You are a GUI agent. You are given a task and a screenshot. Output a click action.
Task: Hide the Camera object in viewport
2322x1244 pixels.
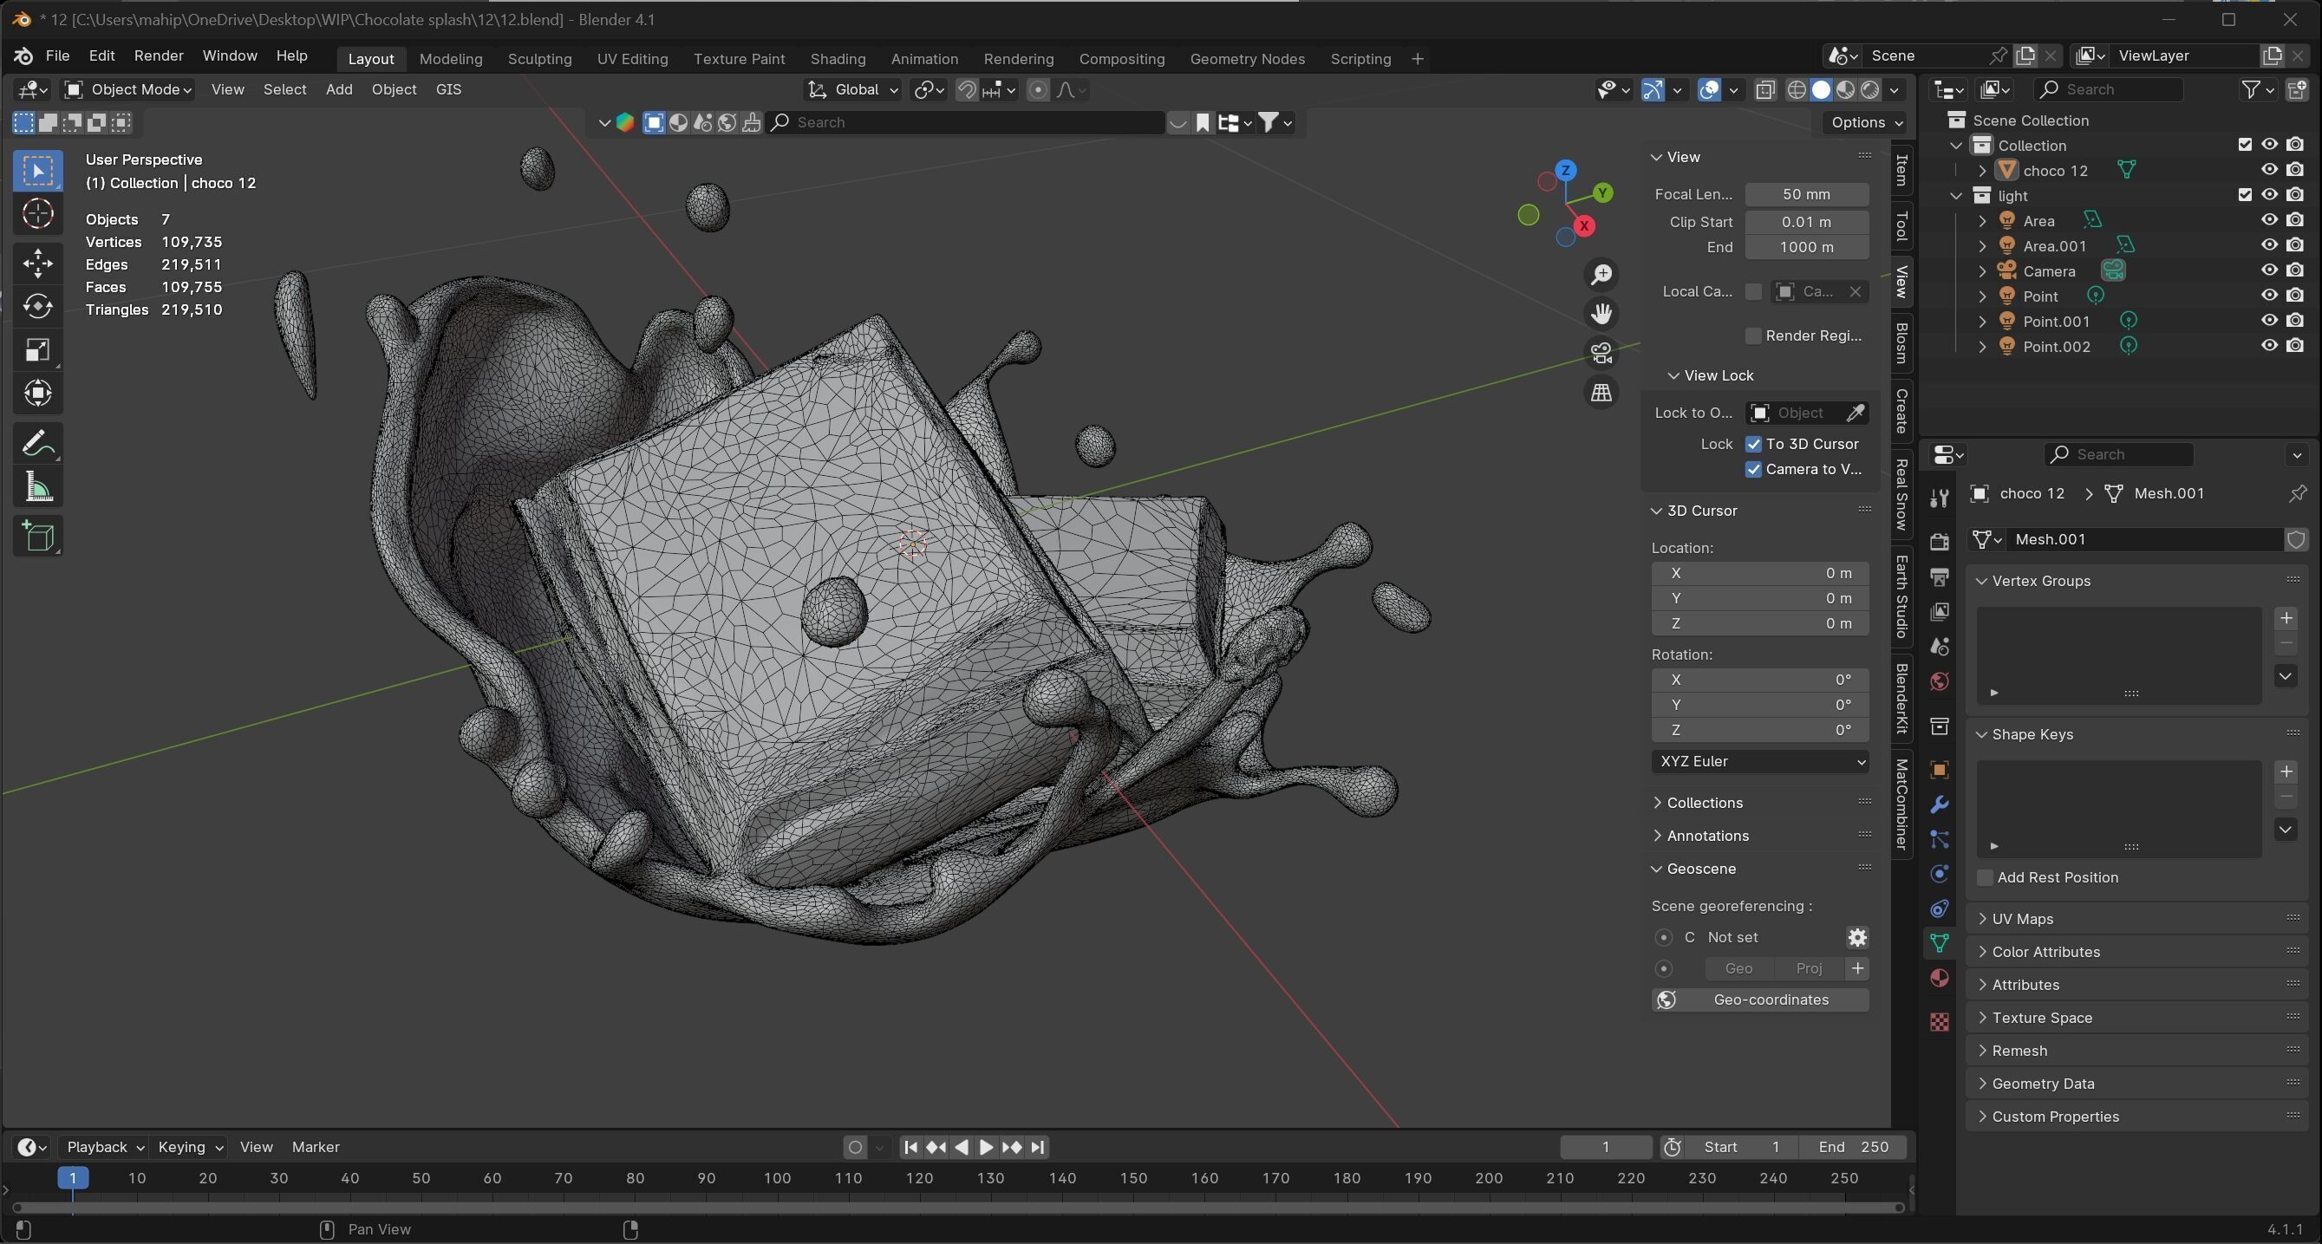(x=2269, y=270)
